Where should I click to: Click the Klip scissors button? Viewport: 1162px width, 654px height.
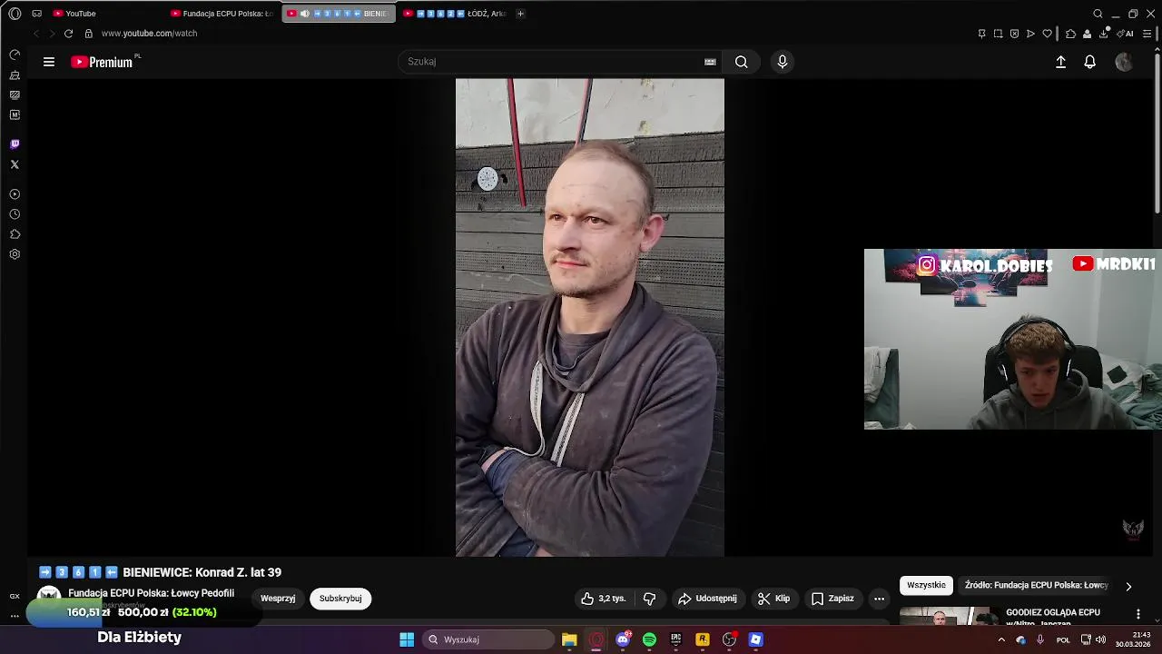773,599
